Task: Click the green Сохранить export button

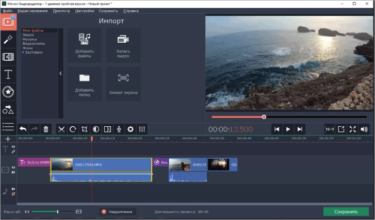Action: click(346, 212)
